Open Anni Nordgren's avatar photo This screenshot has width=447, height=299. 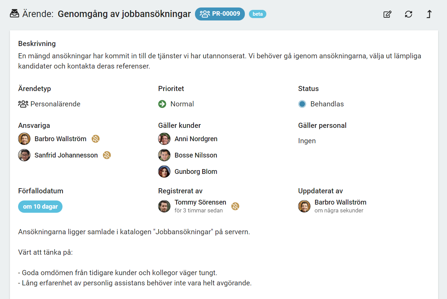[164, 139]
